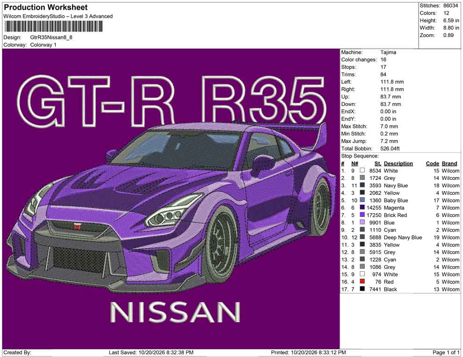This screenshot has height=357, width=463.
Task: Pick the Brick Red color swatch
Action: tap(362, 215)
